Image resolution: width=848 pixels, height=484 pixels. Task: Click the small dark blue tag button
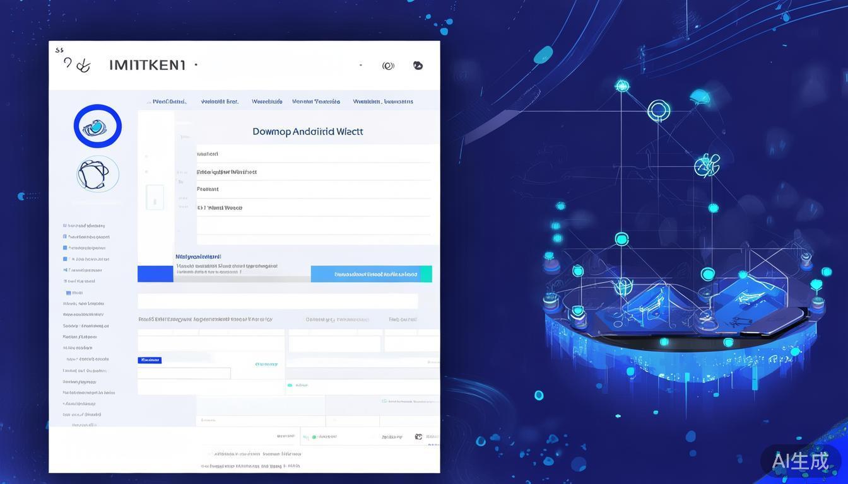150,360
